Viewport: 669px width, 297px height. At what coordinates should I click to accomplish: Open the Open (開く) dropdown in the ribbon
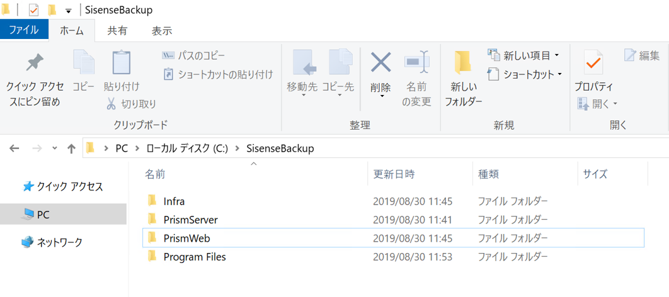coord(597,104)
